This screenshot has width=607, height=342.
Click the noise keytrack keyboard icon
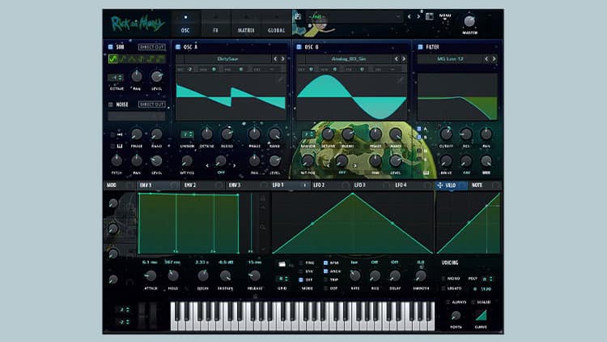point(120,146)
